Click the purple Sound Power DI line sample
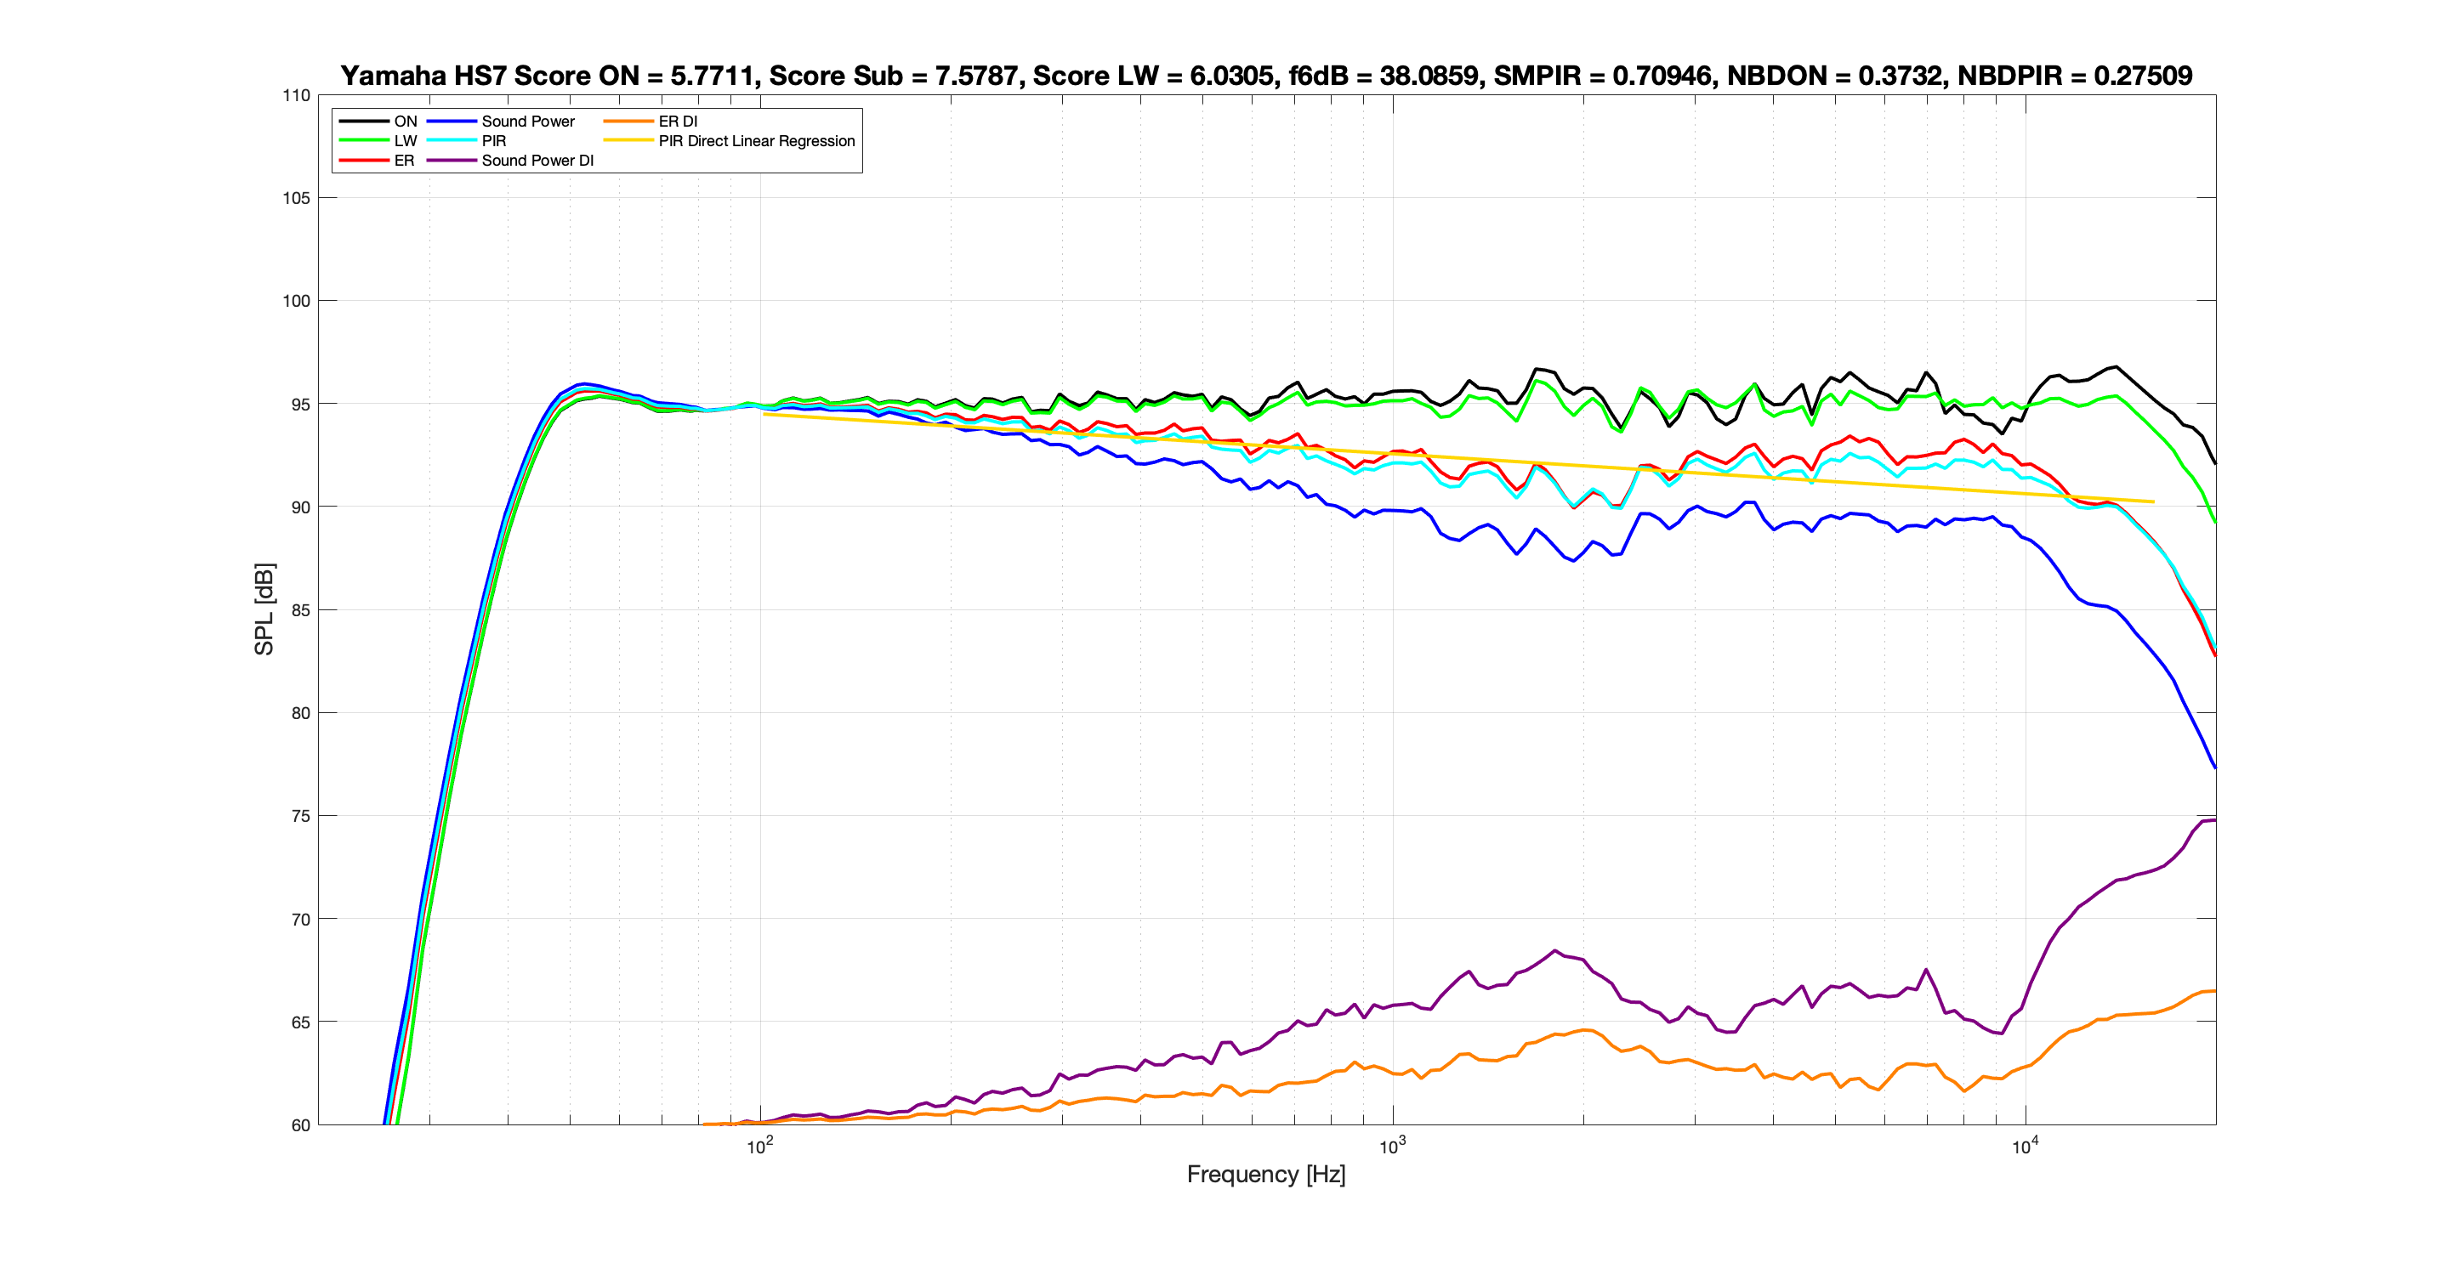This screenshot has height=1263, width=2449. tap(452, 161)
